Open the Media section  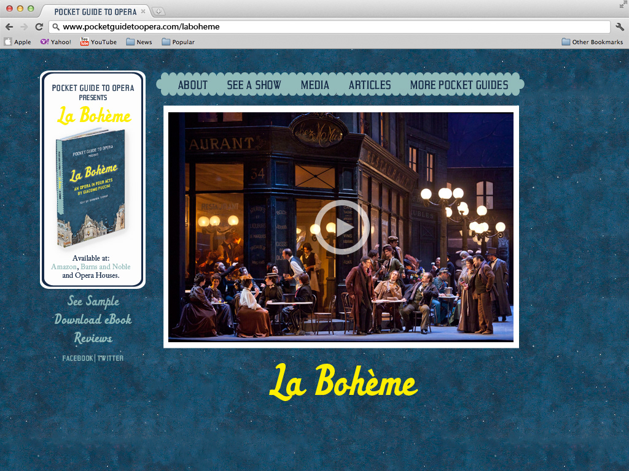tap(314, 85)
